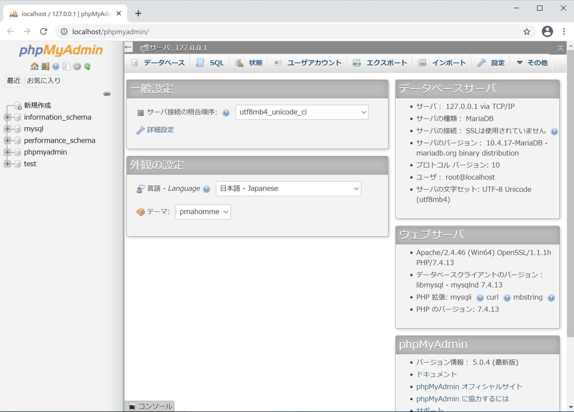Viewport: 574px width, 412px height.
Task: Open phpMyAdmin documentation icon in sidebar
Action: [56, 66]
